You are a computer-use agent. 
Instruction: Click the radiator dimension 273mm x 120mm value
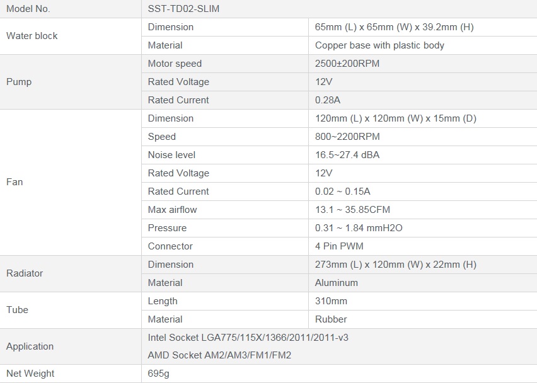point(396,265)
